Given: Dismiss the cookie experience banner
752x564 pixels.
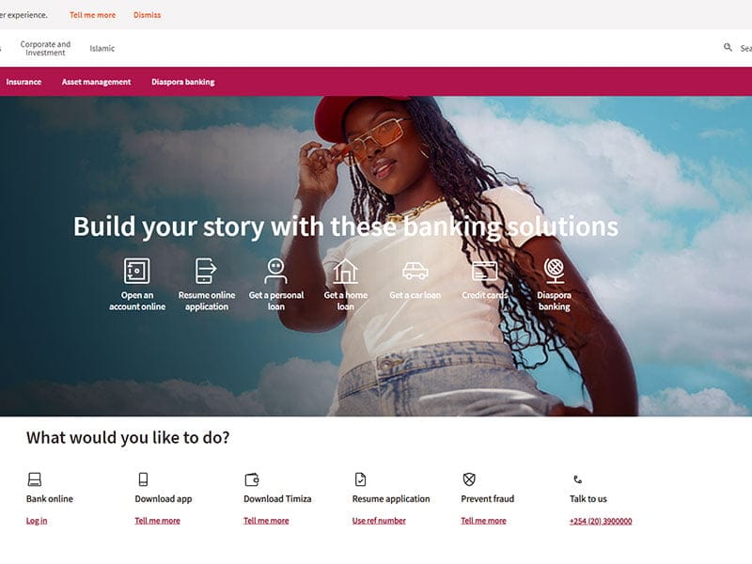Looking at the screenshot, I should pyautogui.click(x=148, y=15).
